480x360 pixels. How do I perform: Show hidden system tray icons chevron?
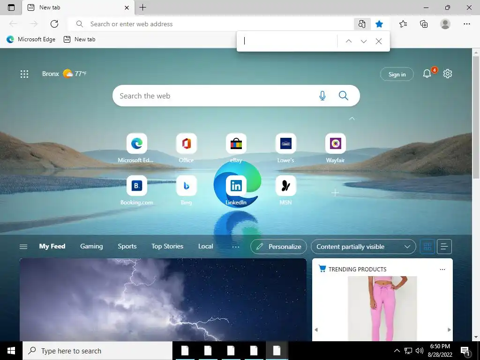point(397,351)
